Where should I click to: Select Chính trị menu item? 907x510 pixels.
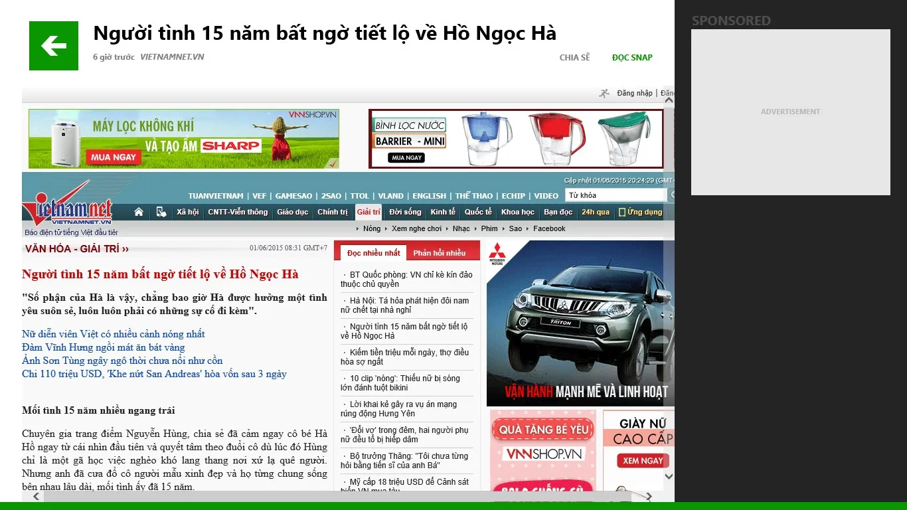[x=333, y=212]
